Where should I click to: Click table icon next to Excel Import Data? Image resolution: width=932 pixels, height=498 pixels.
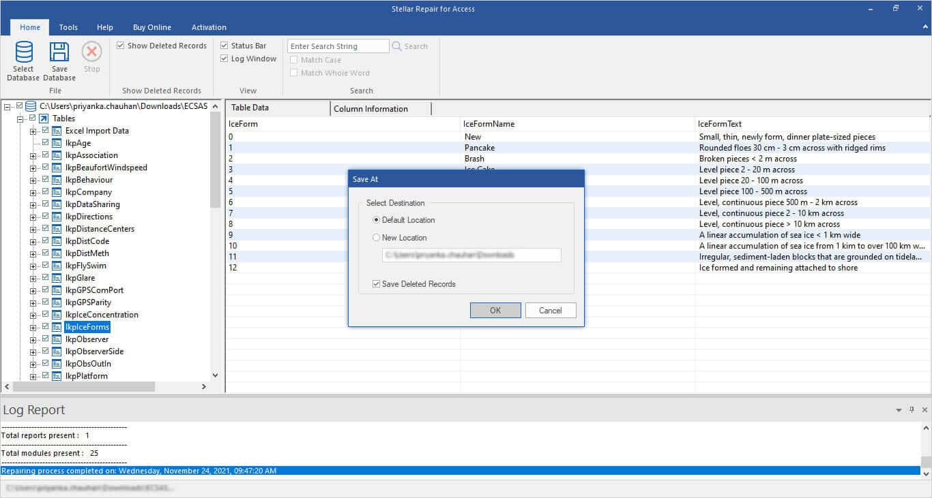(57, 131)
